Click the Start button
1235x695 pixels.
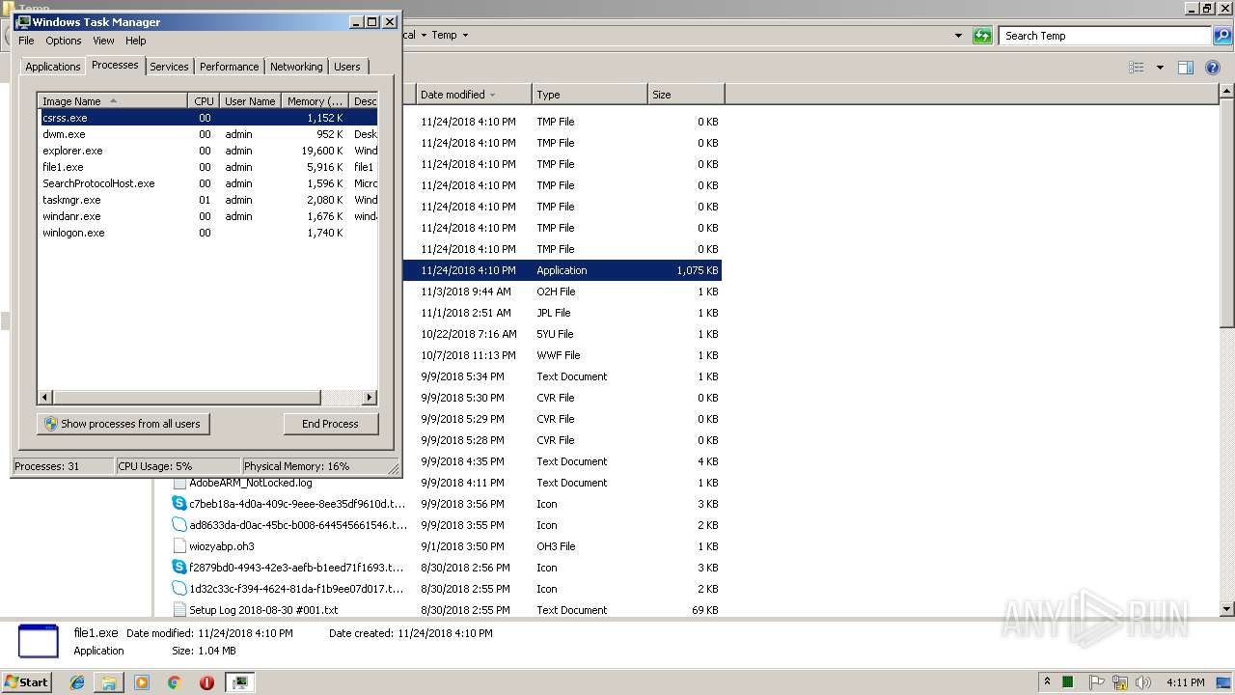pyautogui.click(x=27, y=682)
